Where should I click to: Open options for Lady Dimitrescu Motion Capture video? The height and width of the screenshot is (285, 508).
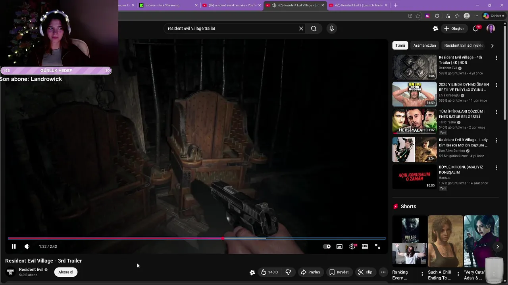496,140
